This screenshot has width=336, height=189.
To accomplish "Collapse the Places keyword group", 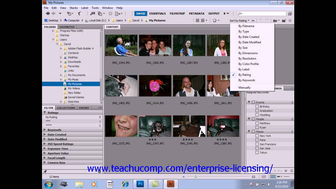I will pos(249,132).
